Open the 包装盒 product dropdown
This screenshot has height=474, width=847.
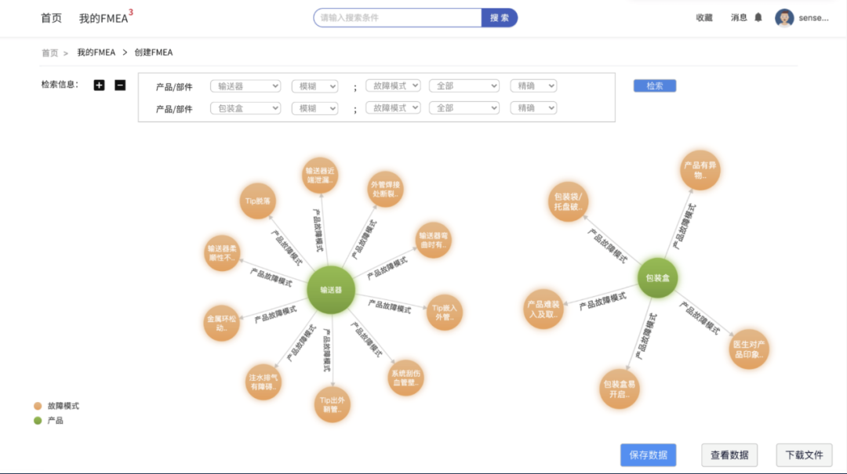point(245,108)
